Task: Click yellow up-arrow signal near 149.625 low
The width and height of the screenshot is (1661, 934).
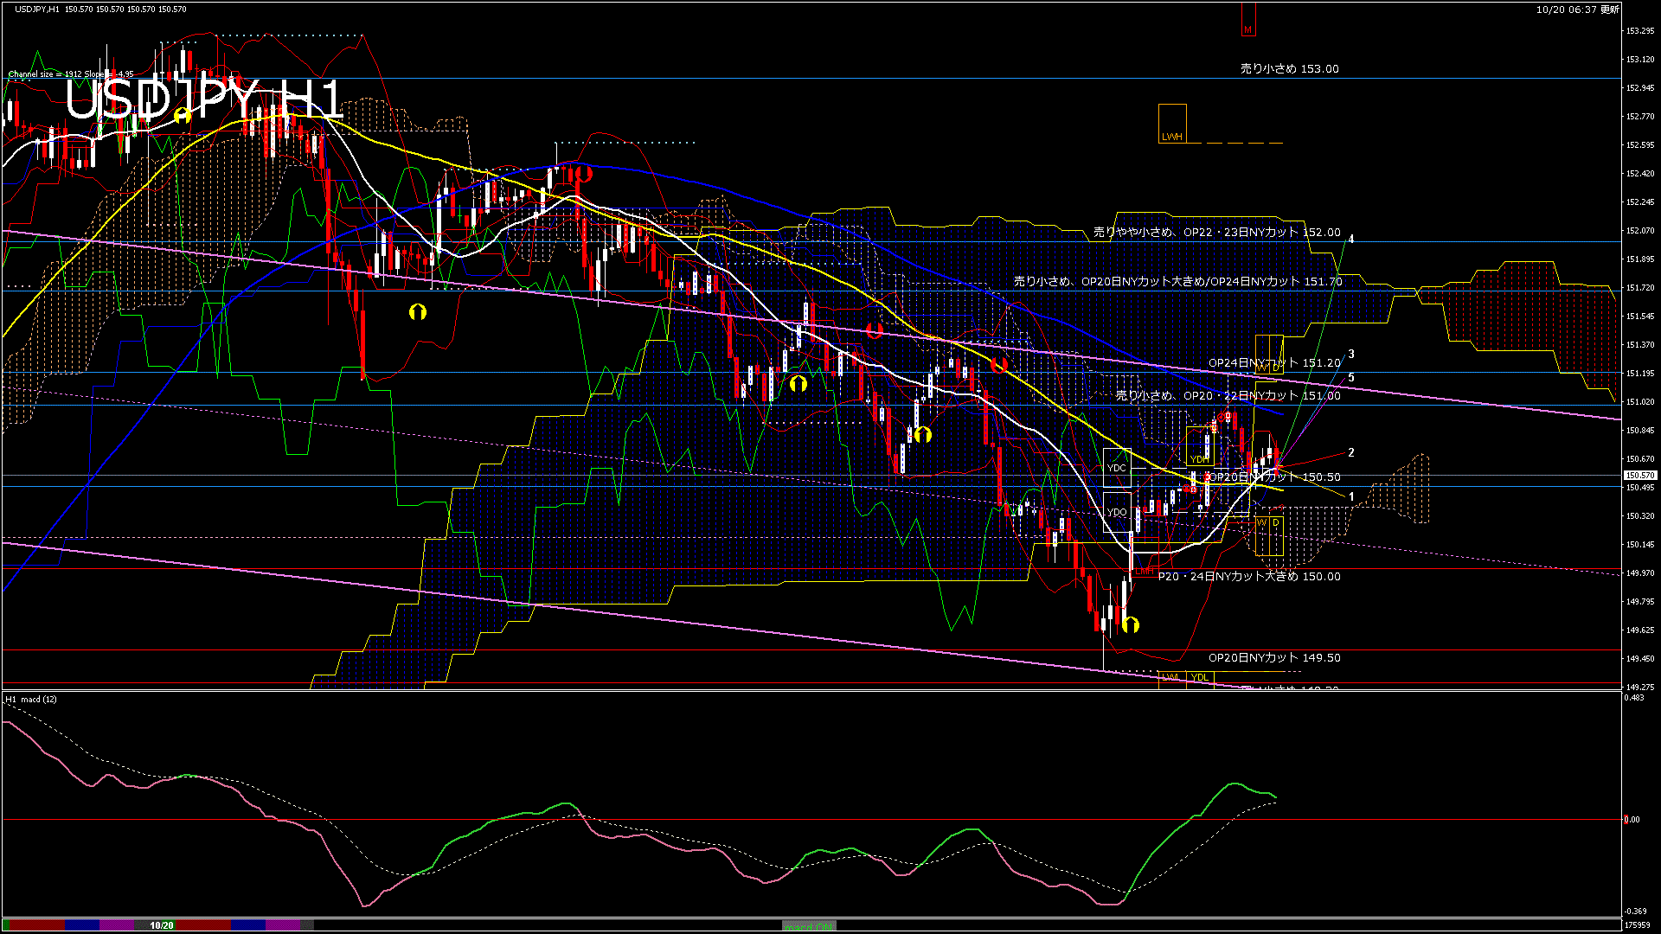Action: tap(1131, 624)
